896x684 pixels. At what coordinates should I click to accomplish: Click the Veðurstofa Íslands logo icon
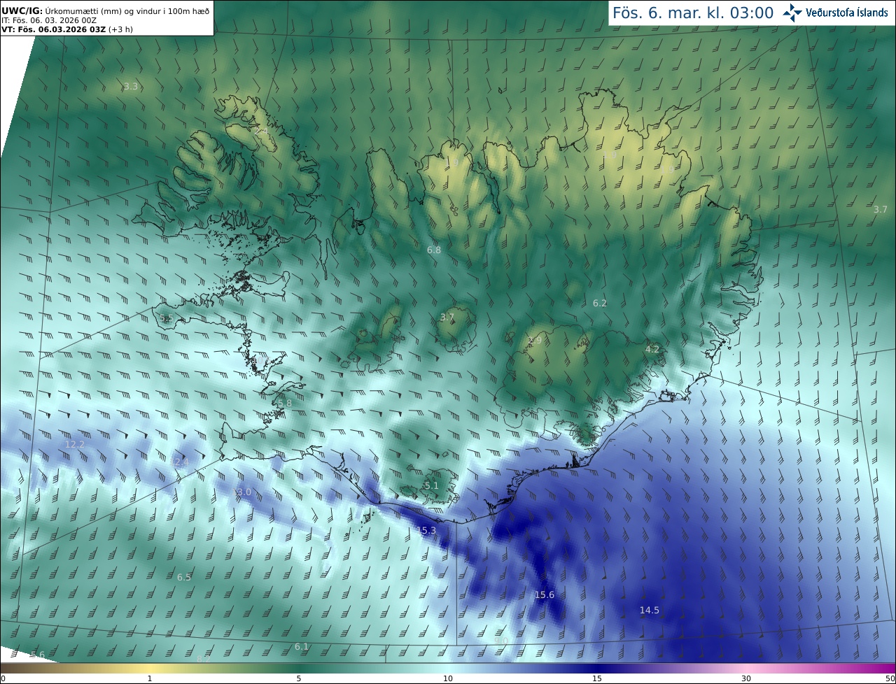coord(792,13)
